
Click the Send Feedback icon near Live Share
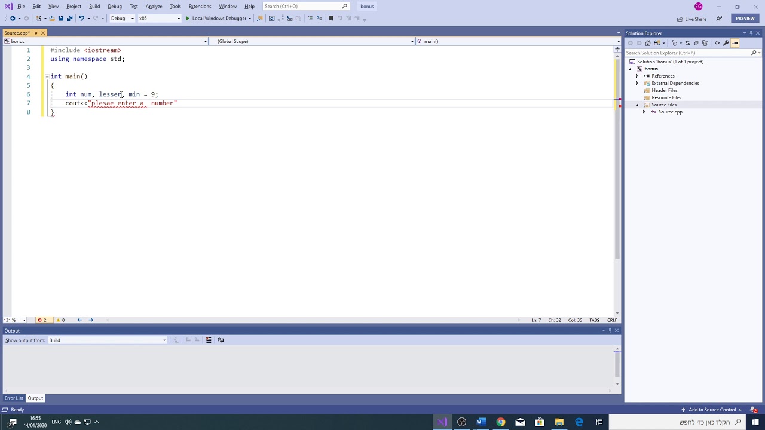(719, 19)
